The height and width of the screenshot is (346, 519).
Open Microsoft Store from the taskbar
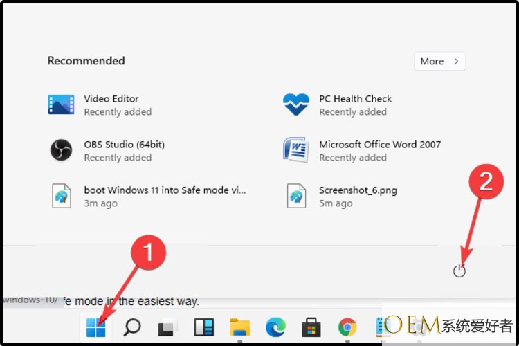311,327
